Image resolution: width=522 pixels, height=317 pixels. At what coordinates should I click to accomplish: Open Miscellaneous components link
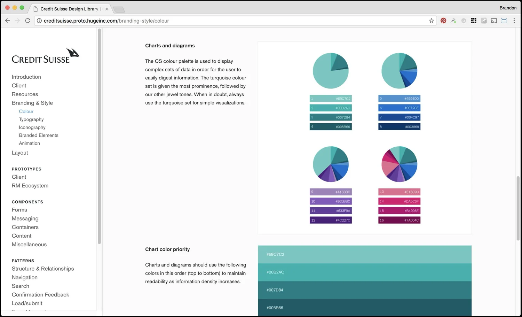click(x=29, y=245)
